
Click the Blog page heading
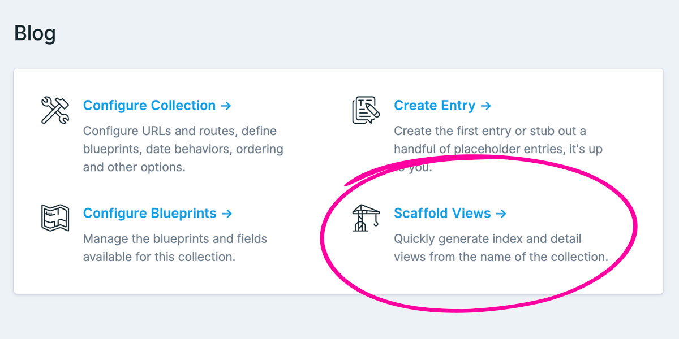tap(35, 33)
